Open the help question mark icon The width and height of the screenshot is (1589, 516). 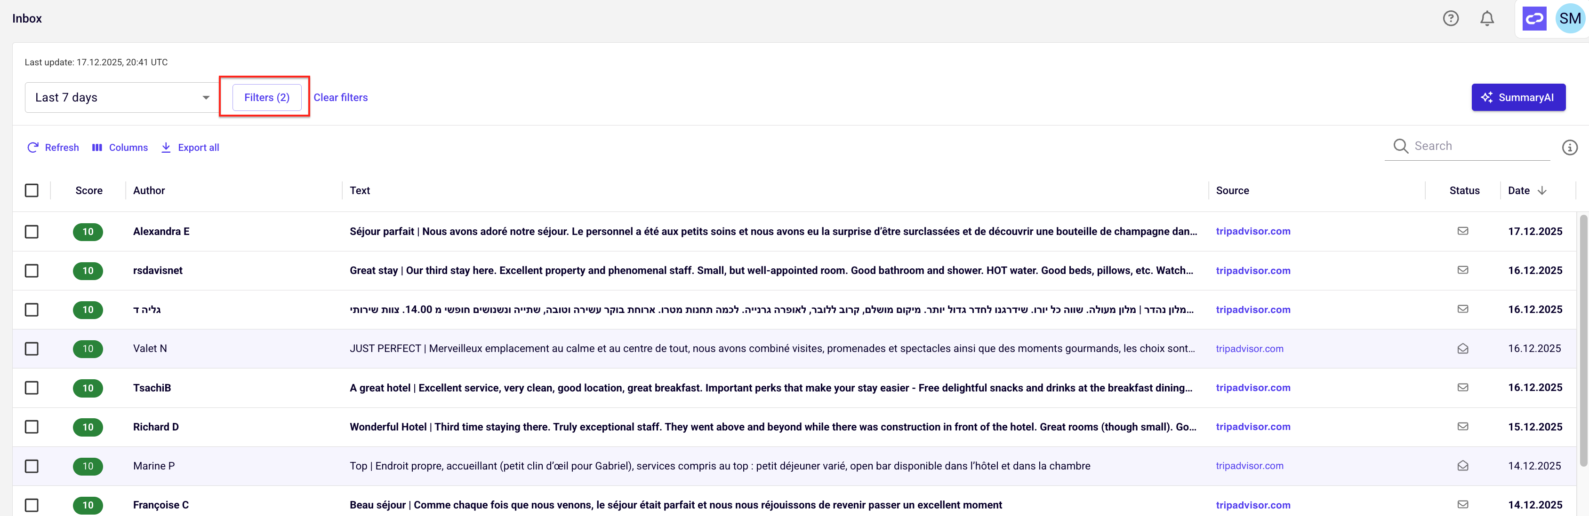pos(1450,18)
